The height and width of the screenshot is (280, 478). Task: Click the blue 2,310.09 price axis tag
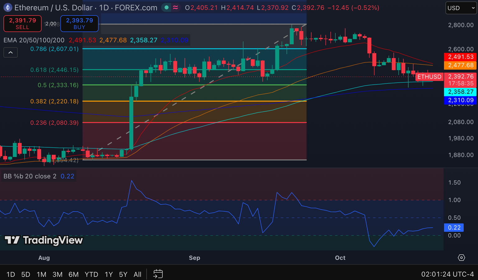click(461, 100)
